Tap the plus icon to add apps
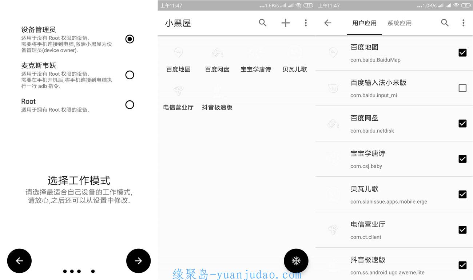Screen dimensions: 473x280 click(286, 23)
